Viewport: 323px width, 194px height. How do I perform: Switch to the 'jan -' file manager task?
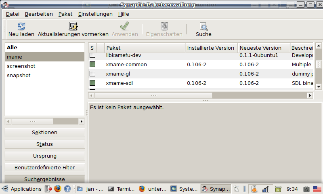tap(90, 189)
